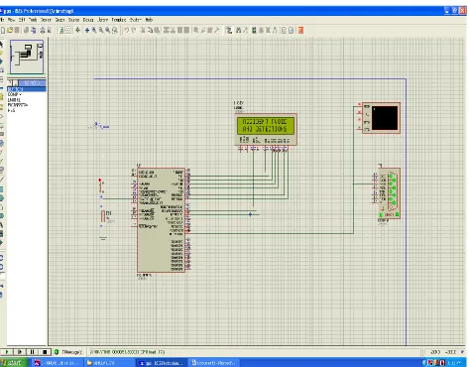Click the L library button
The height and width of the screenshot is (367, 469).
coord(15,82)
